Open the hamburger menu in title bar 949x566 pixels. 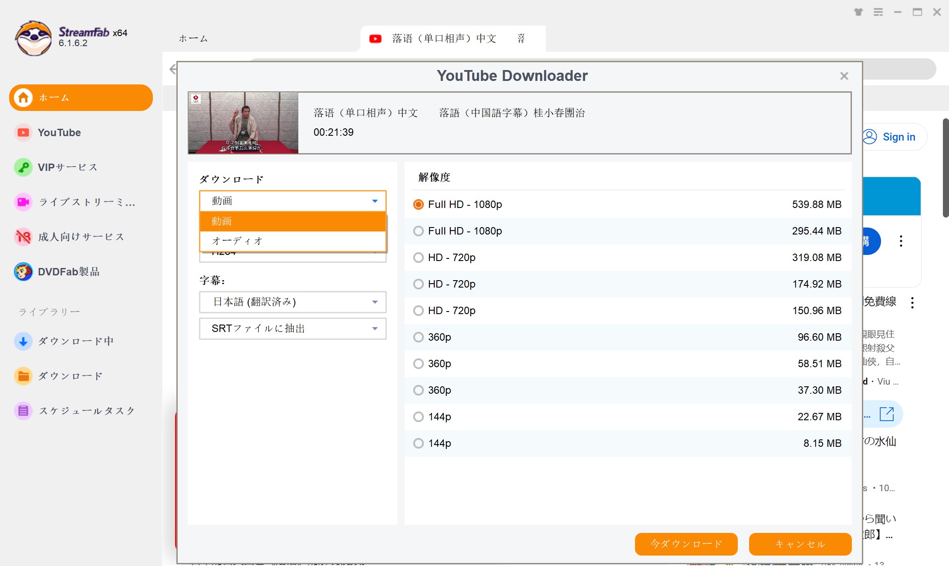pos(878,12)
